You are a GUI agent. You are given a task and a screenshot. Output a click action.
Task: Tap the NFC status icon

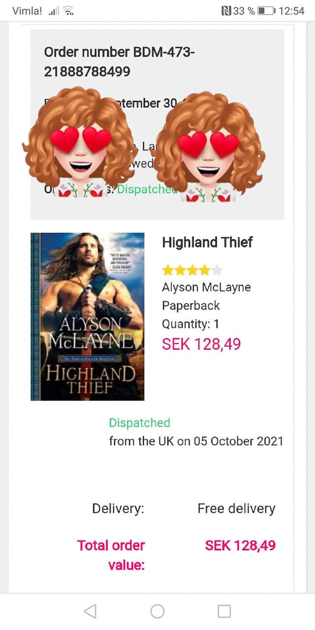pyautogui.click(x=226, y=11)
